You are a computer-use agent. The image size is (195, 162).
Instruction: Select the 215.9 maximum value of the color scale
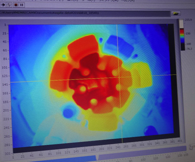[188, 19]
